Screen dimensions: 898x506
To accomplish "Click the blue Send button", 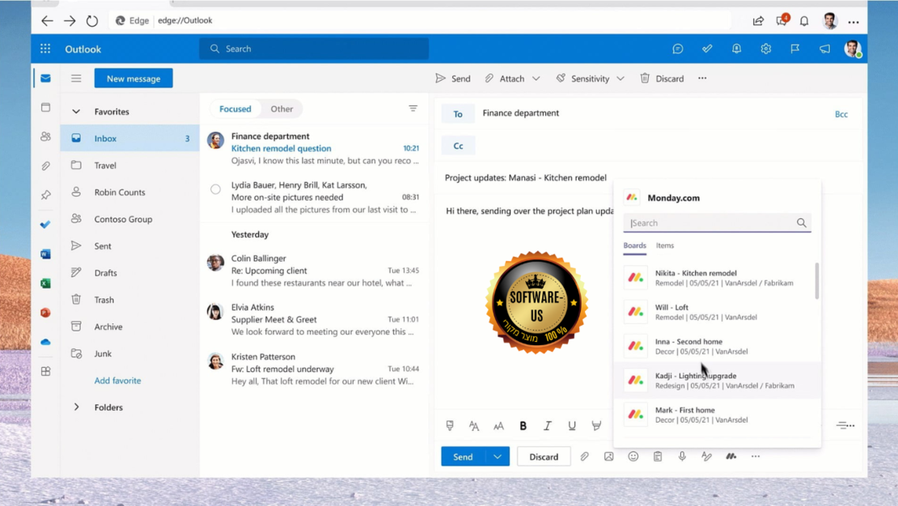I will pos(464,456).
